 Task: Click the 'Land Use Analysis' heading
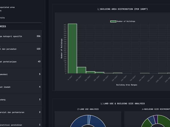point(89,109)
